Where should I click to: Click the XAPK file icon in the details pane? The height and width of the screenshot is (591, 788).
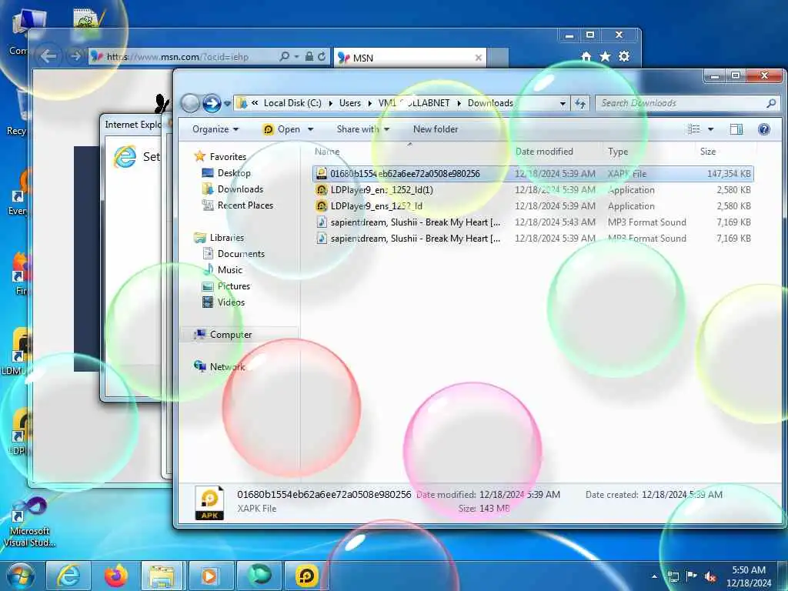pos(209,502)
